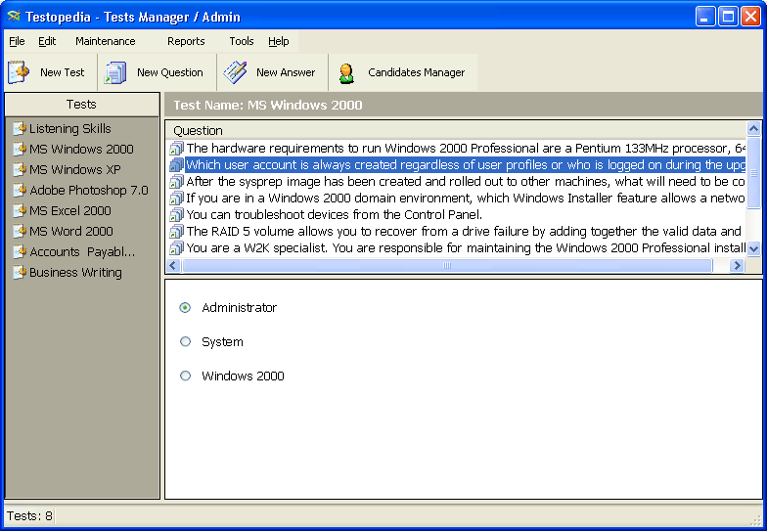
Task: Click the Candidates Manager person icon
Action: 346,73
